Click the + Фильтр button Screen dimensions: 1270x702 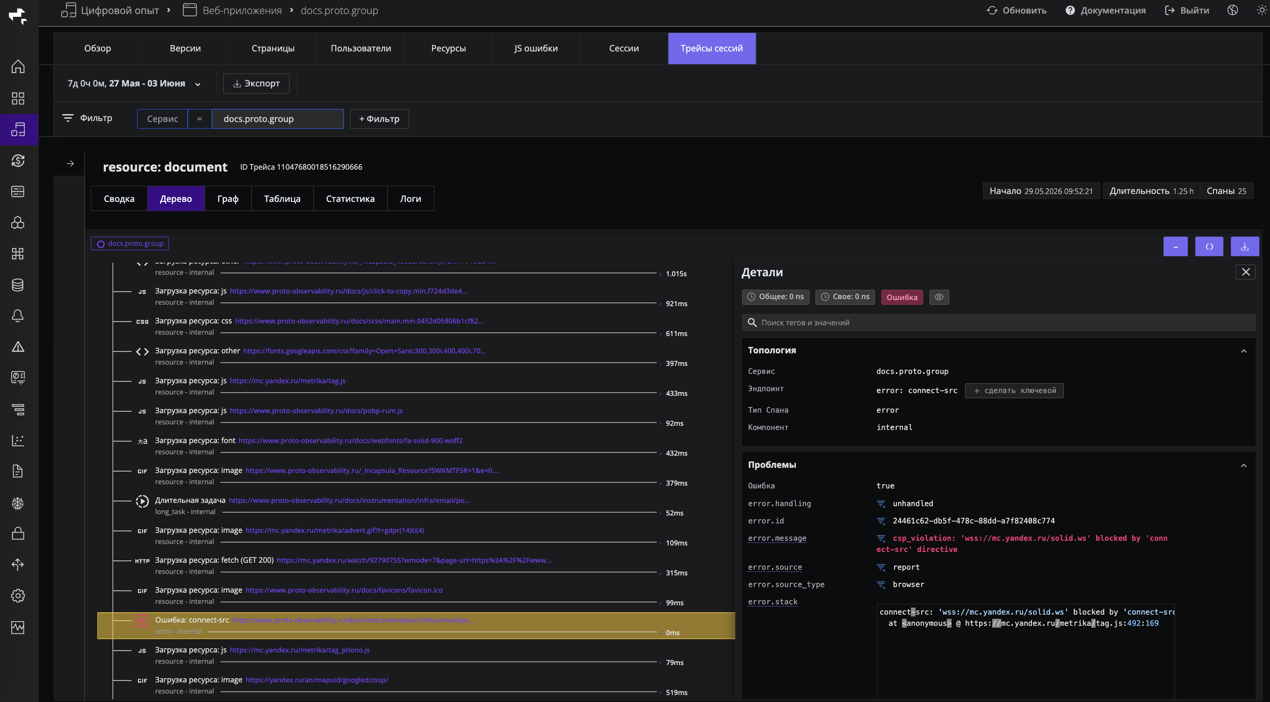379,119
